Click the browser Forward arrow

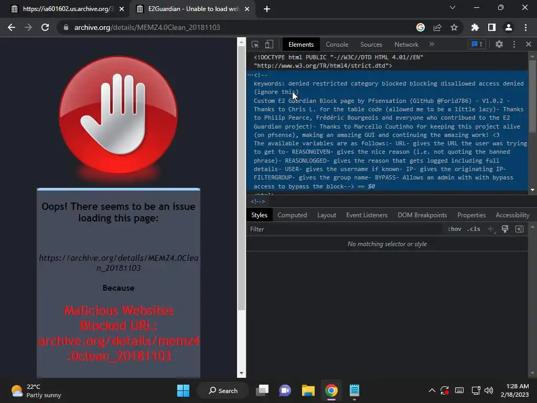point(28,27)
